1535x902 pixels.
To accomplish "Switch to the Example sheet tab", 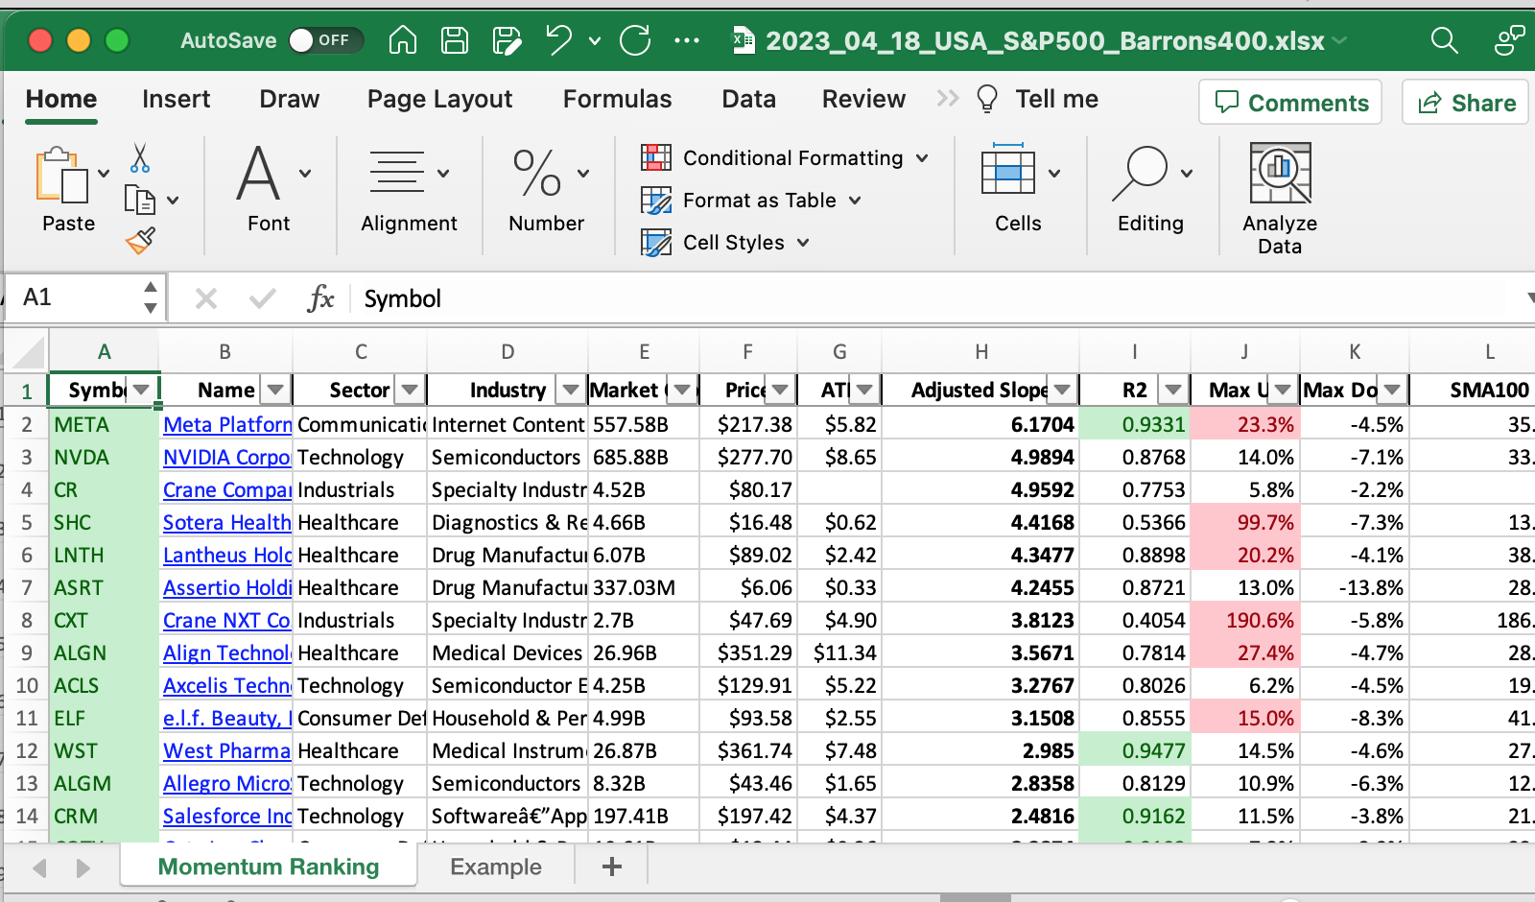I will coord(495,867).
